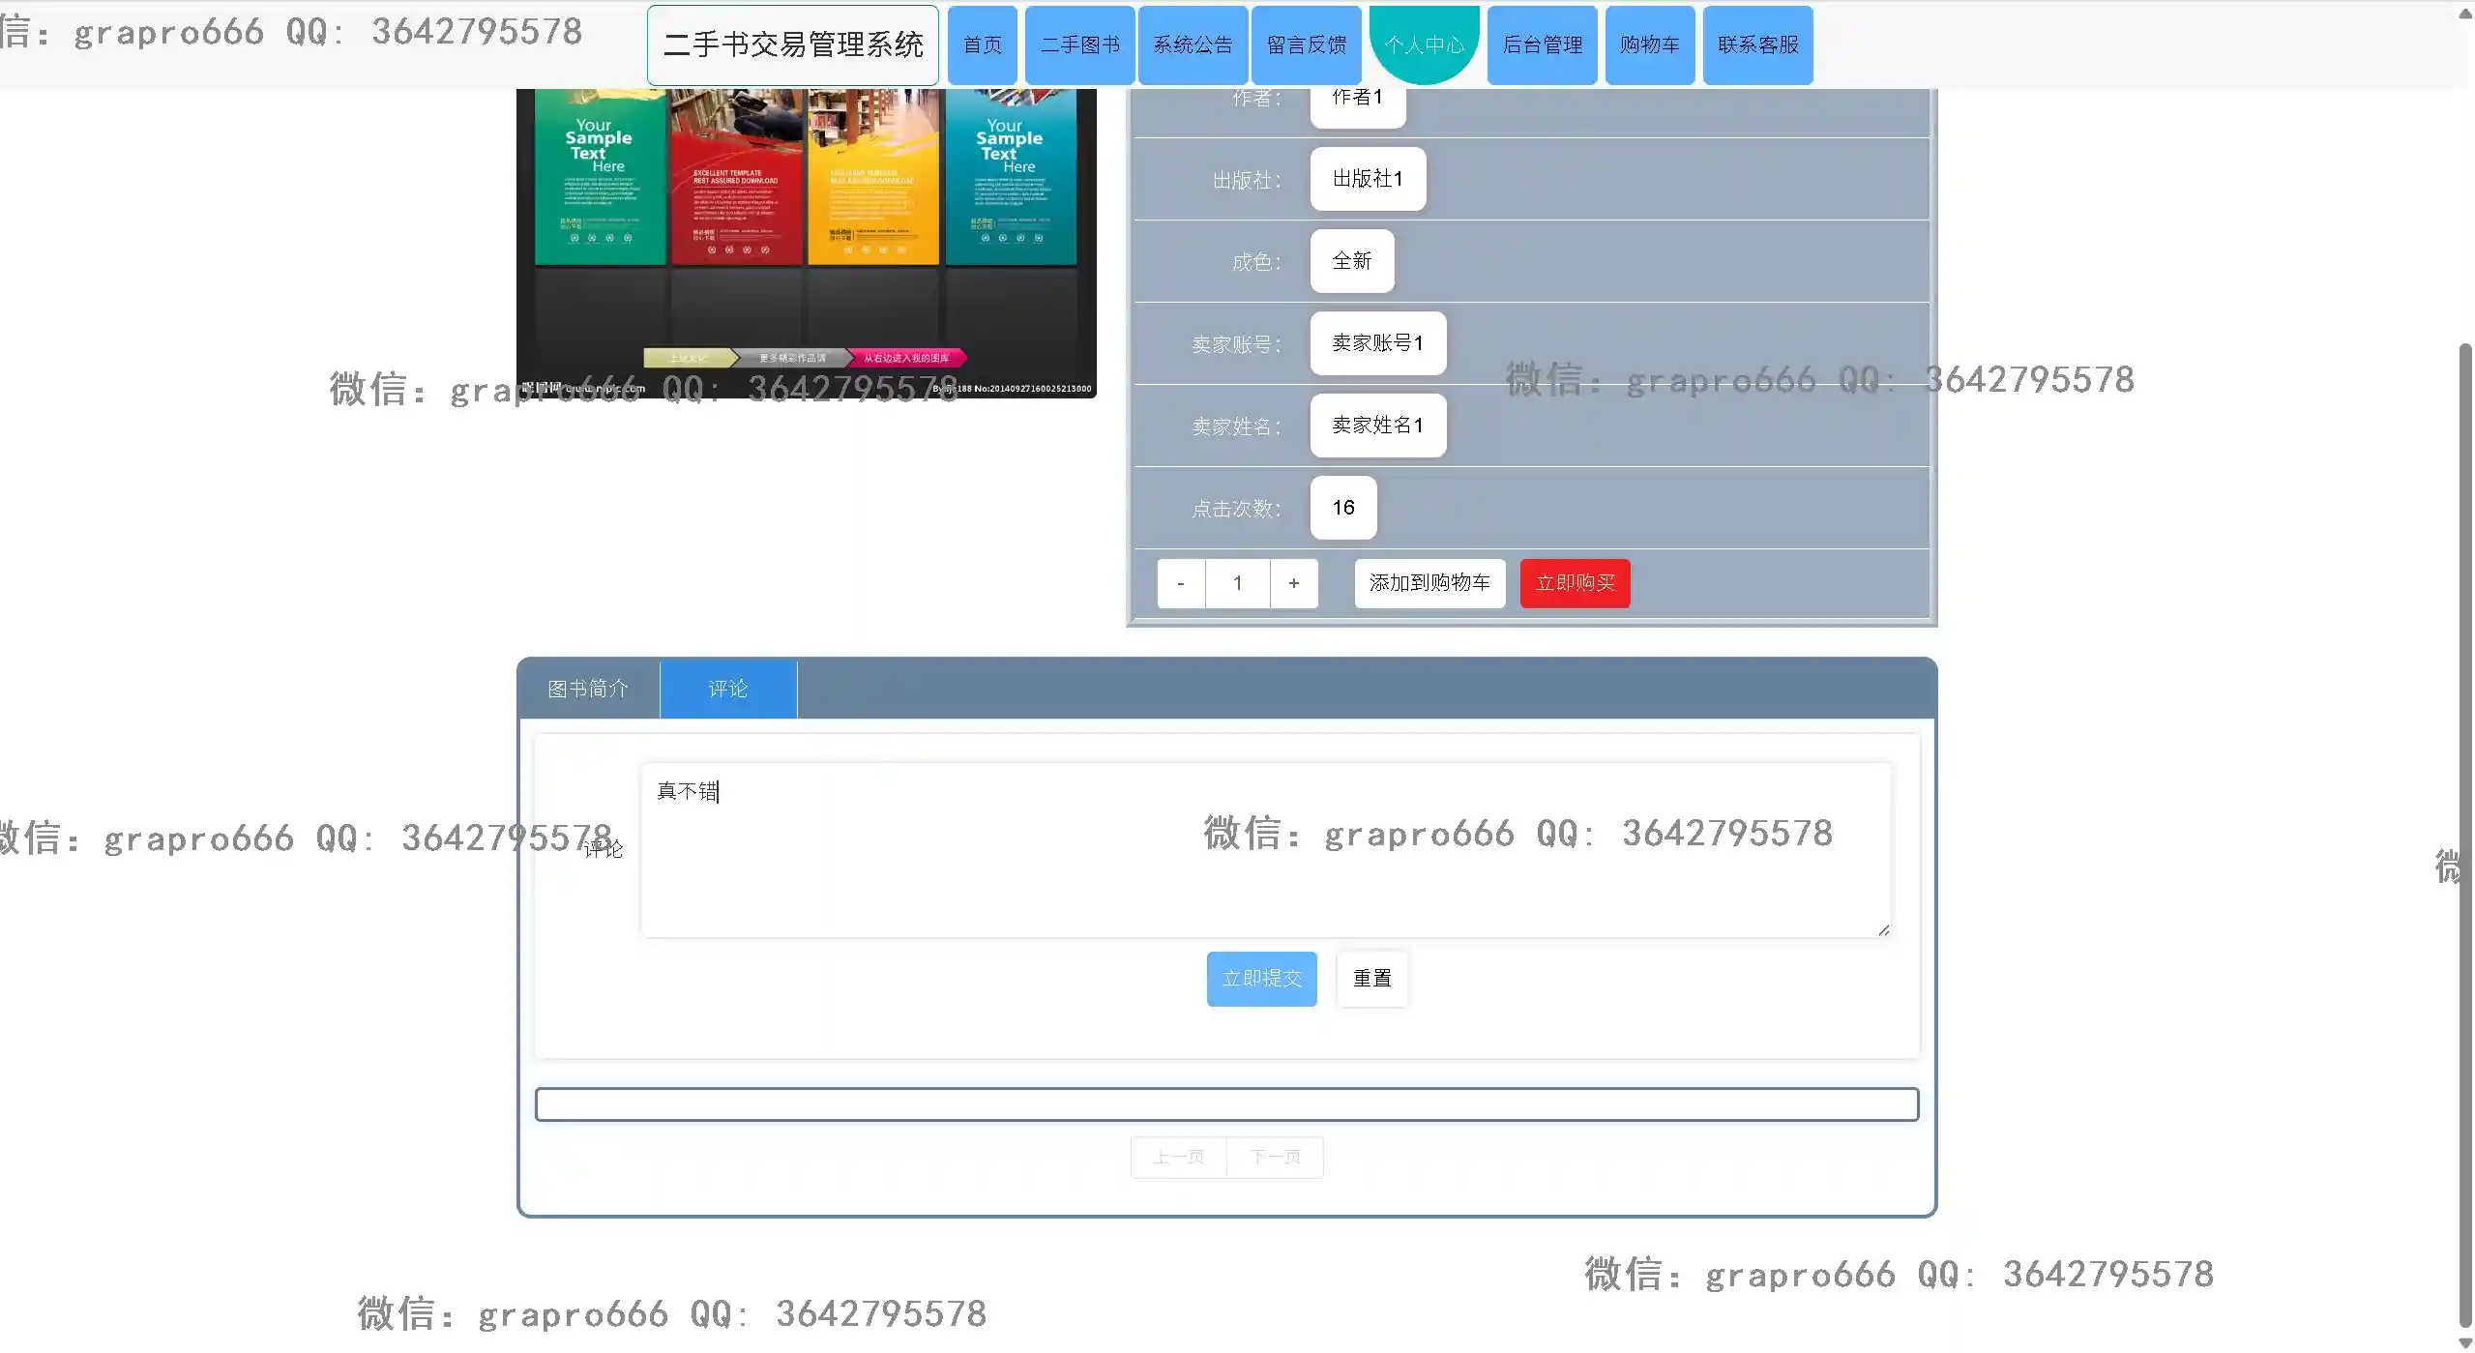This screenshot has width=2475, height=1353.
Task: Go to 留言反馈 page
Action: pos(1306,45)
